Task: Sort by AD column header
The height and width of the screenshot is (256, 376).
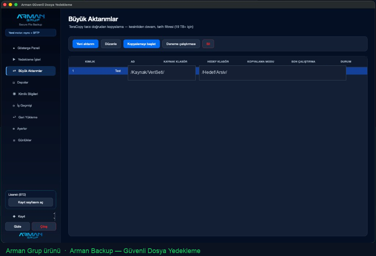Action: pos(133,62)
